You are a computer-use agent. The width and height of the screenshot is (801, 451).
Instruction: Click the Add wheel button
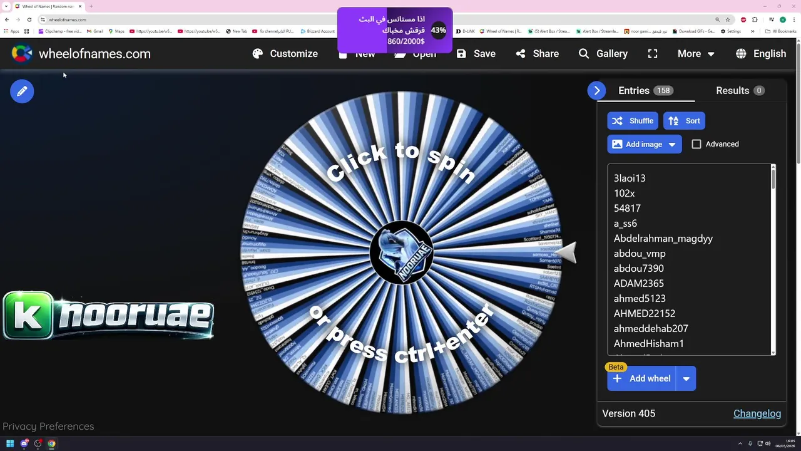click(x=642, y=378)
